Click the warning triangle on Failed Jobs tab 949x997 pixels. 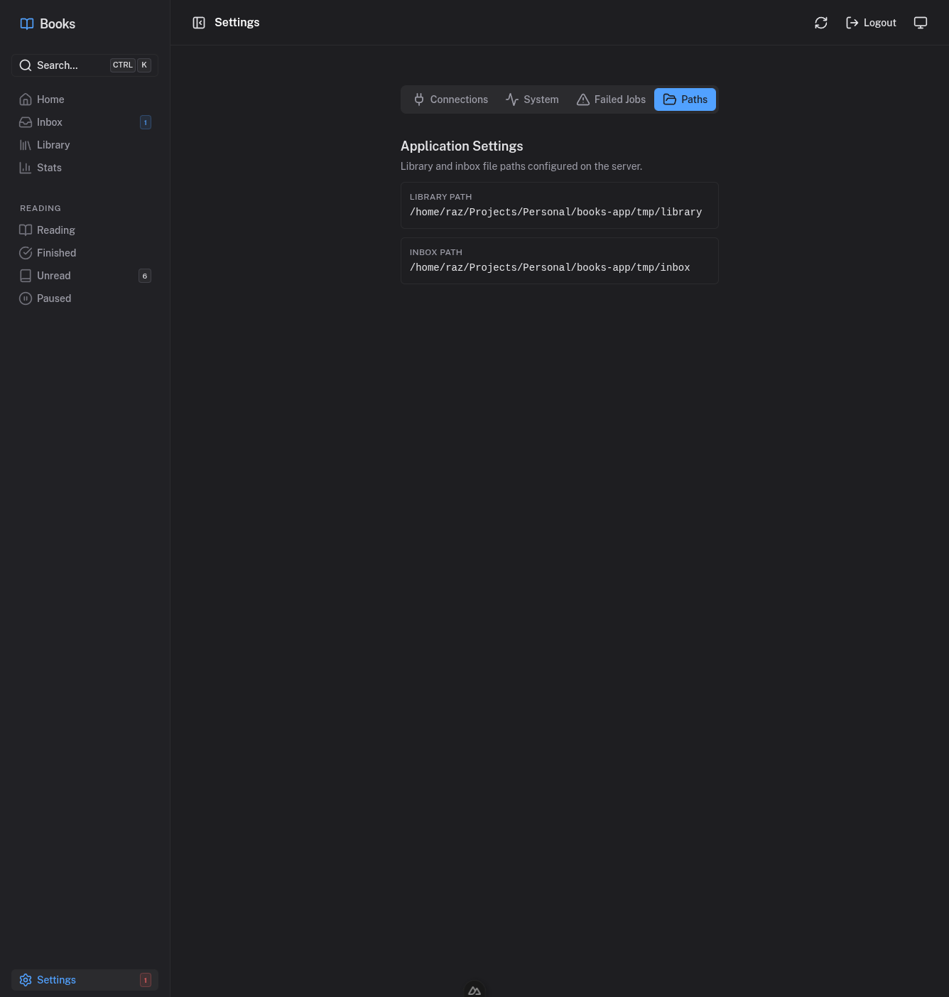(583, 99)
